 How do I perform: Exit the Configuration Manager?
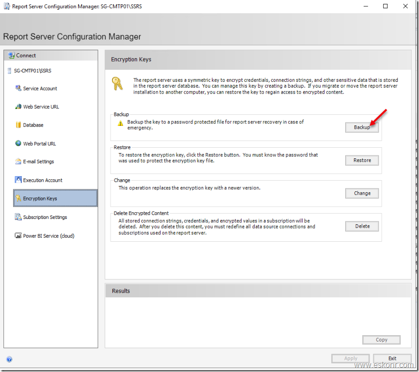pyautogui.click(x=392, y=358)
